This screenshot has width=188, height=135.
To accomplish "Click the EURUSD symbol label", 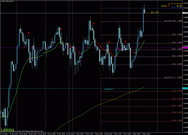I will tap(164, 6).
